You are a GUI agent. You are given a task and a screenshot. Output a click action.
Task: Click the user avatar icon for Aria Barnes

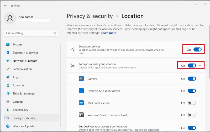pos(10,18)
